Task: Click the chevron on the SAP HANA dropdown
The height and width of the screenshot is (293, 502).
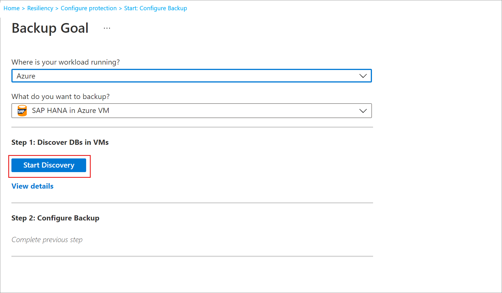Action: 363,111
